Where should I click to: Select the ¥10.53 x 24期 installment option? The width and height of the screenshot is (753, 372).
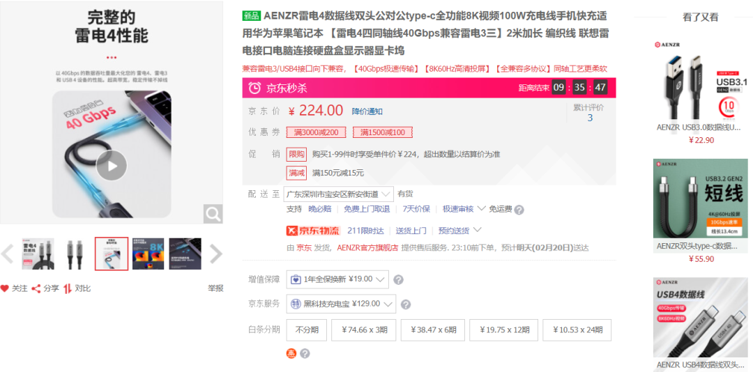[577, 330]
